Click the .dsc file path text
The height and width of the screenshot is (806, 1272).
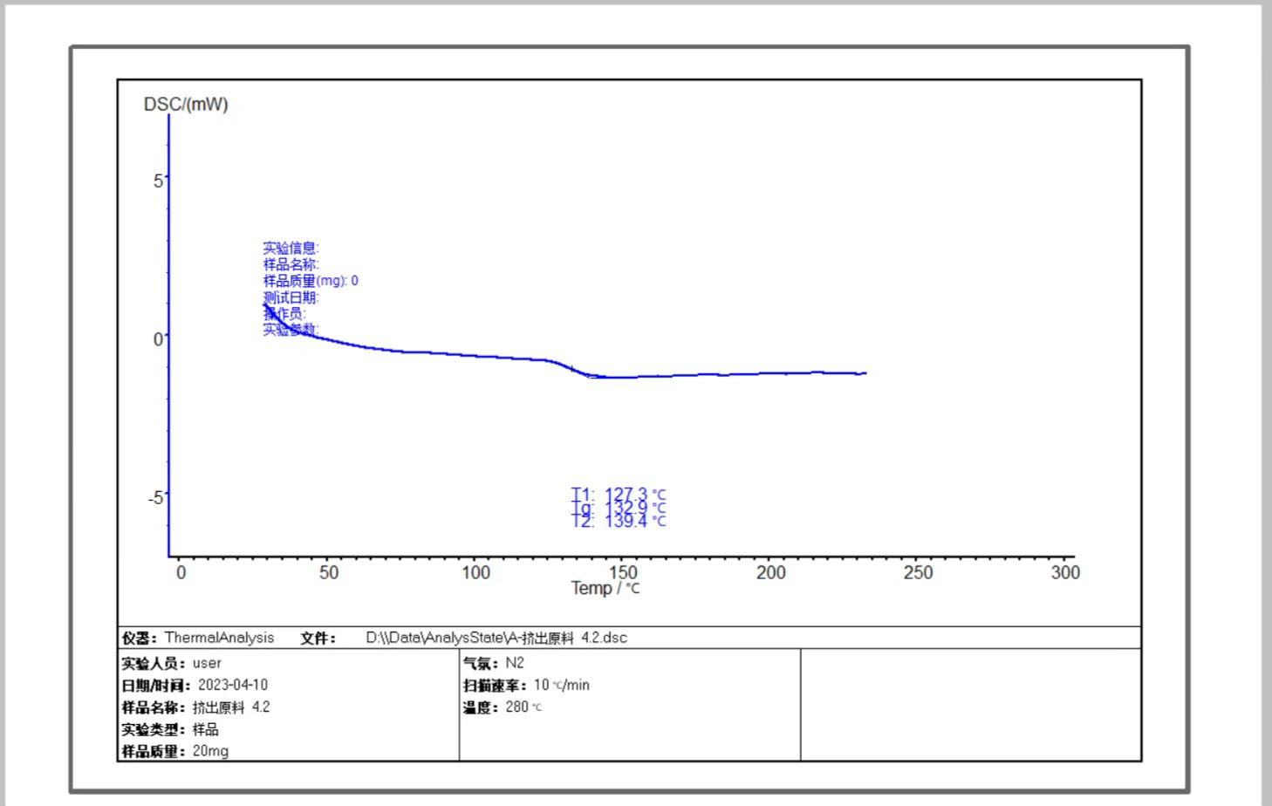point(496,638)
